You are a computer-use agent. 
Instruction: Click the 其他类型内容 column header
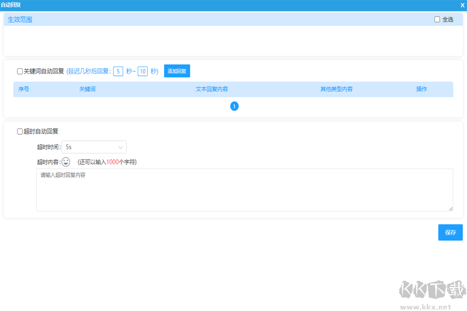pyautogui.click(x=337, y=89)
